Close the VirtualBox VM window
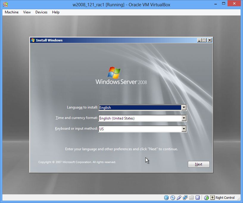 point(234,4)
